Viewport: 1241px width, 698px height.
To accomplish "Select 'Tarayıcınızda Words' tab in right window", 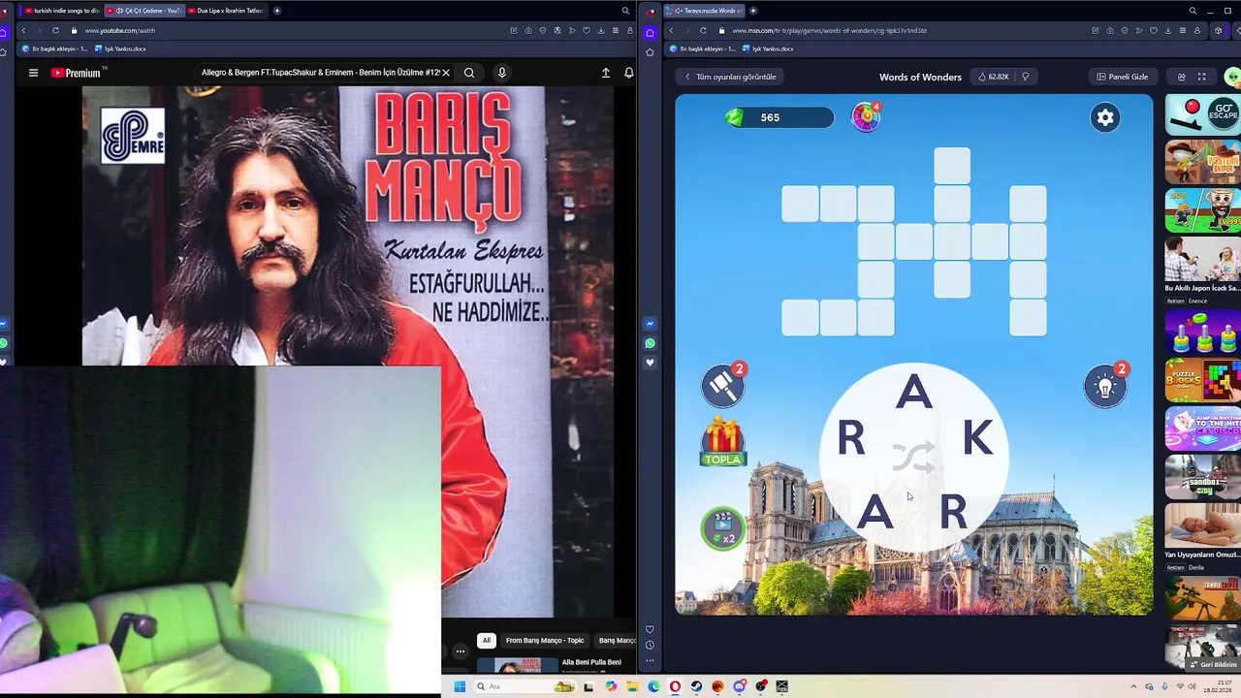I will click(x=703, y=11).
